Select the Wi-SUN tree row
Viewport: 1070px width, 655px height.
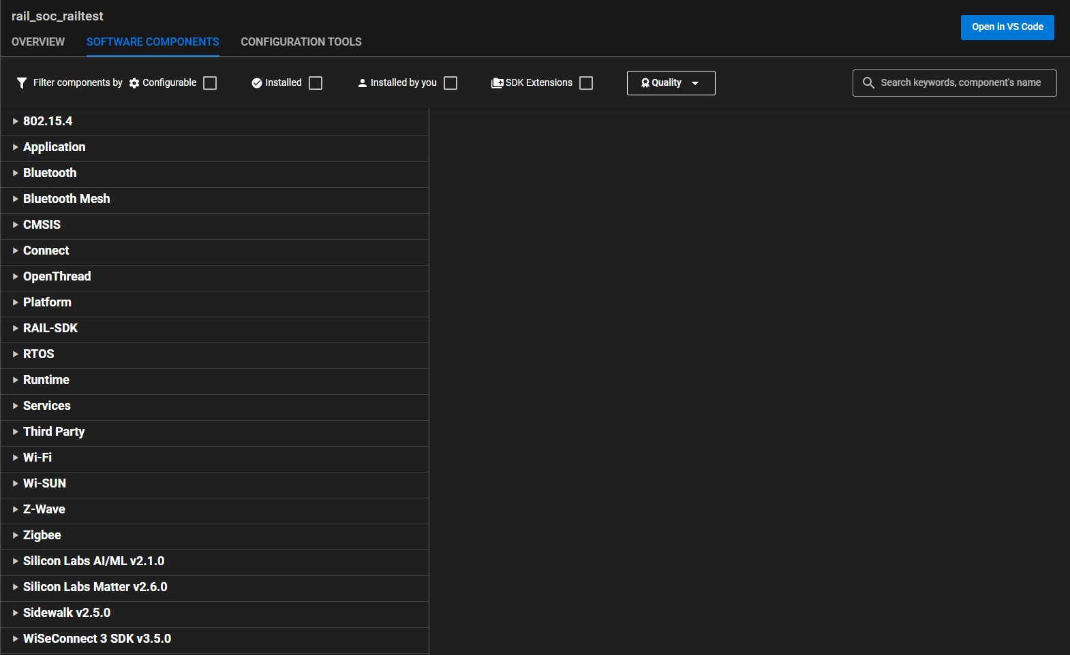(x=215, y=483)
